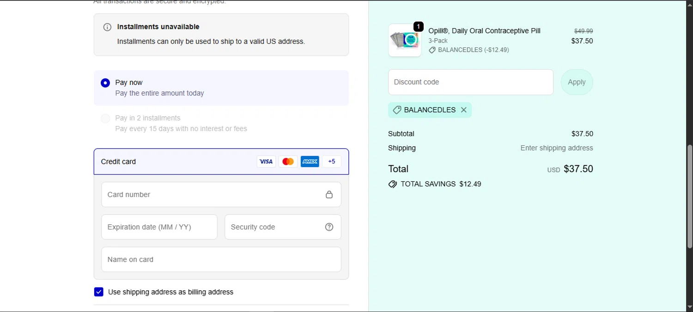
Task: Focus the Discount code field
Action: [471, 82]
